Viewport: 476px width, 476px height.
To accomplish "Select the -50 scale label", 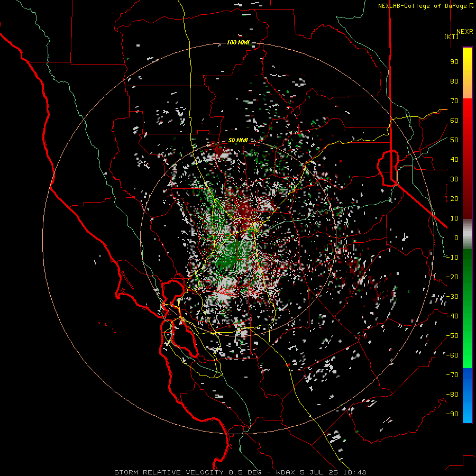I will [452, 336].
